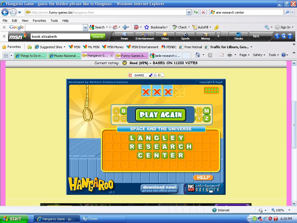Open the zoom level 100% dropdown

(289, 210)
